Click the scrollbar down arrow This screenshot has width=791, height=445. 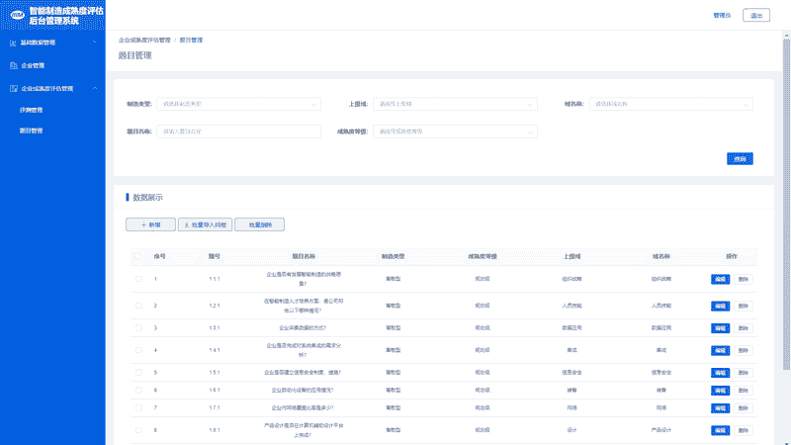coord(786,442)
